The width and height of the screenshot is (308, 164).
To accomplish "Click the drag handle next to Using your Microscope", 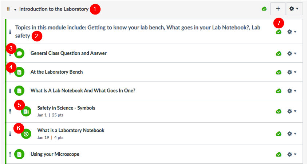I will pos(10,155).
